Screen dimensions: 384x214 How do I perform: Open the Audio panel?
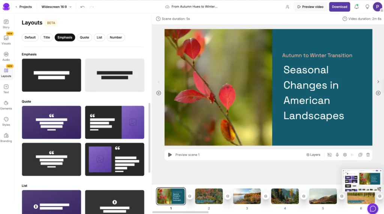tap(6, 56)
